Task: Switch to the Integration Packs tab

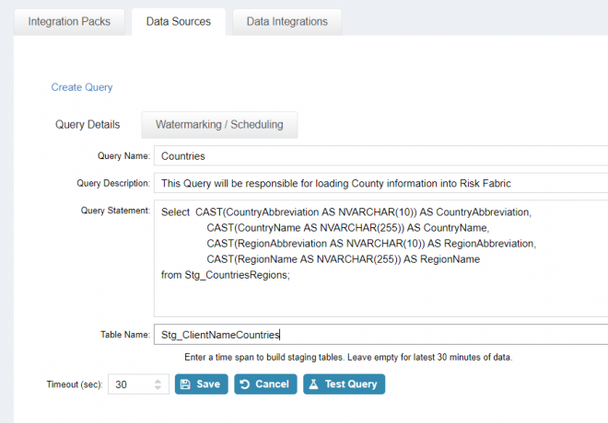Action: coord(70,22)
